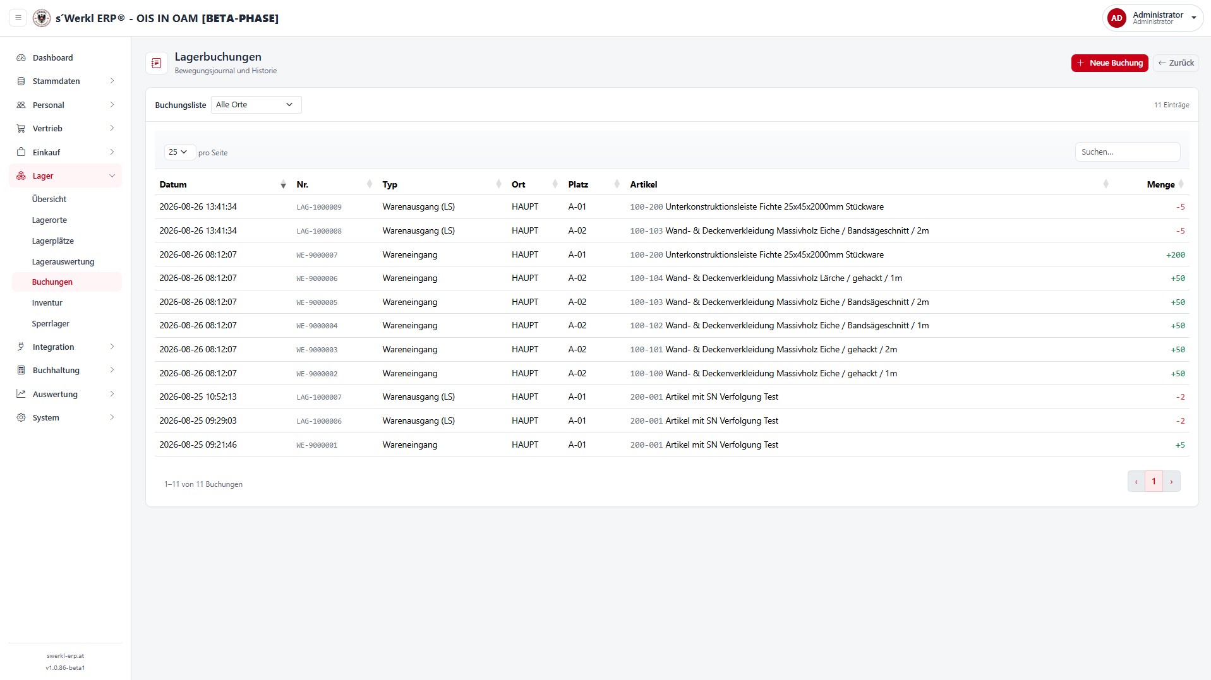The height and width of the screenshot is (680, 1211).
Task: Click the Zurück button
Action: pos(1176,63)
